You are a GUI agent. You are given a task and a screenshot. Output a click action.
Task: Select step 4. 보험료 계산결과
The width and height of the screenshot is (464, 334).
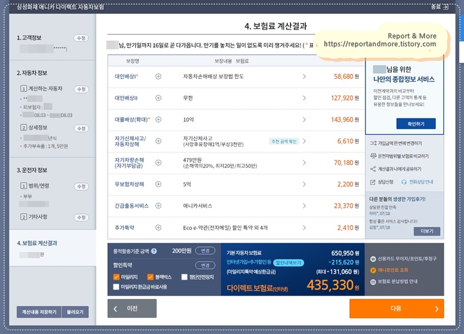37,243
